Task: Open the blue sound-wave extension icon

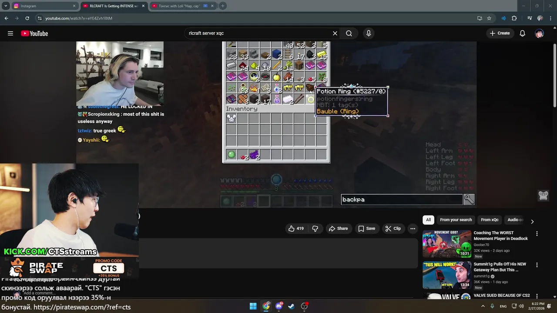Action: [503, 18]
